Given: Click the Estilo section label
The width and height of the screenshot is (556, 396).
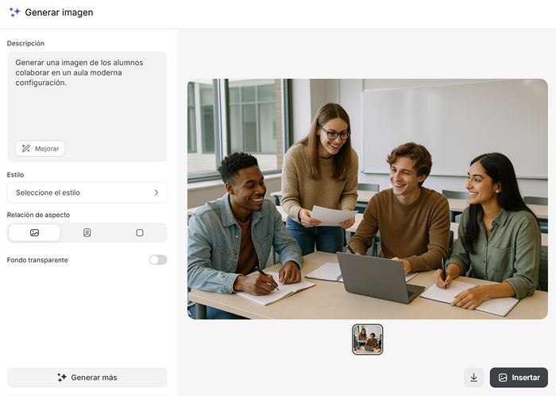Looking at the screenshot, I should tap(16, 174).
